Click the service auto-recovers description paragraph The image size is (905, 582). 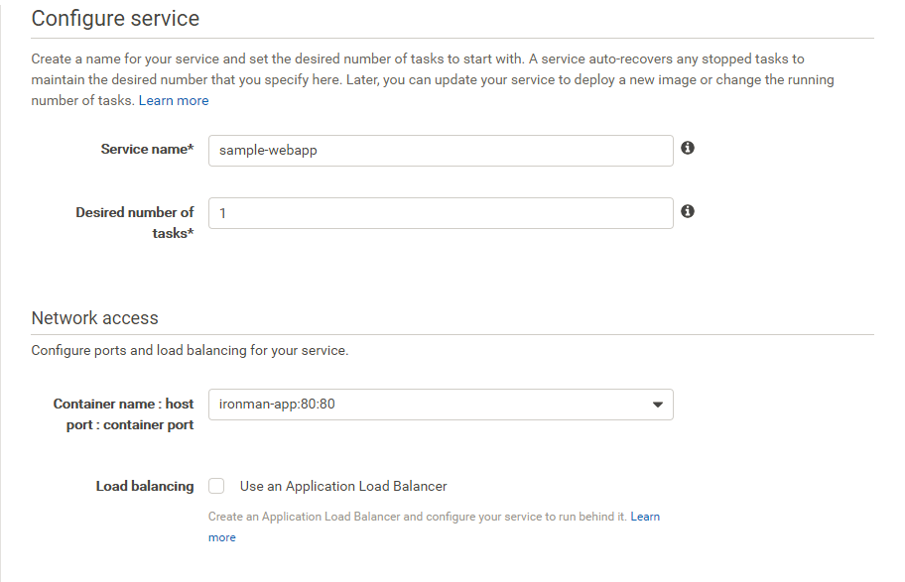tap(432, 79)
